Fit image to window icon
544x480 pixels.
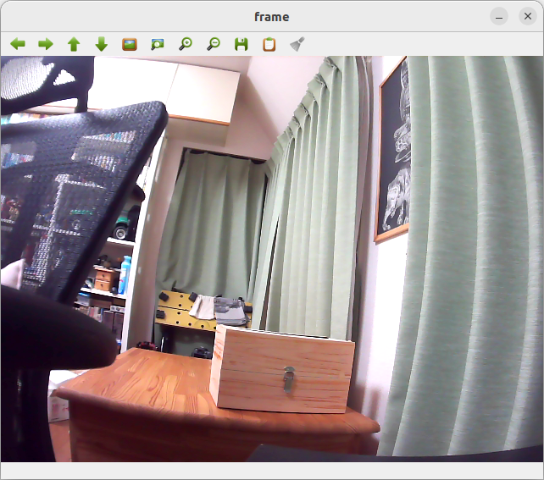pyautogui.click(x=158, y=44)
